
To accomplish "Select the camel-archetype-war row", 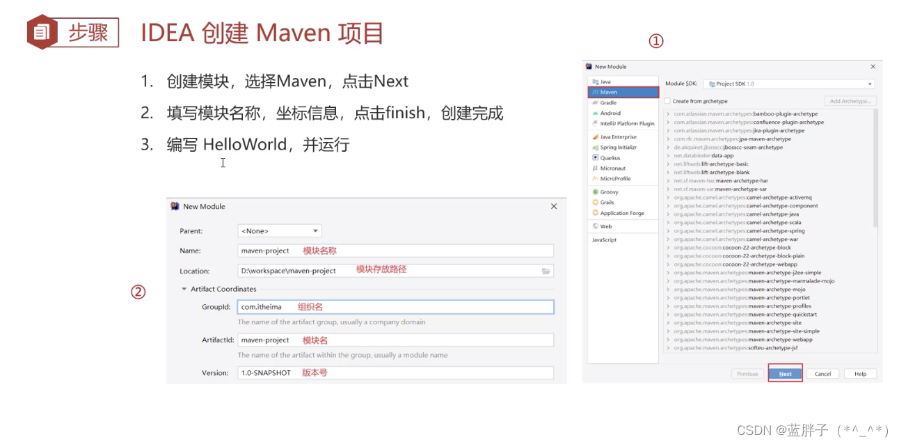I will [769, 239].
